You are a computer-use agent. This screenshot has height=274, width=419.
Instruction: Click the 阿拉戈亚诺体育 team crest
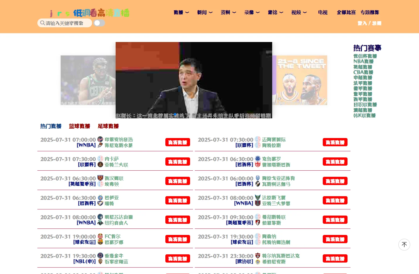coord(258,178)
